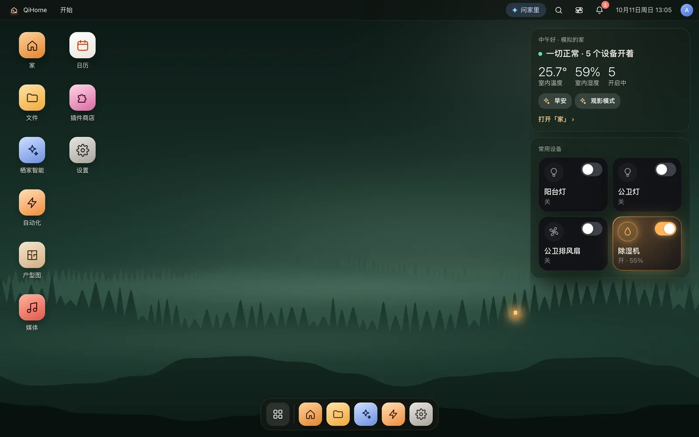Launch the 媒体 media app
The width and height of the screenshot is (699, 437).
[x=32, y=308]
